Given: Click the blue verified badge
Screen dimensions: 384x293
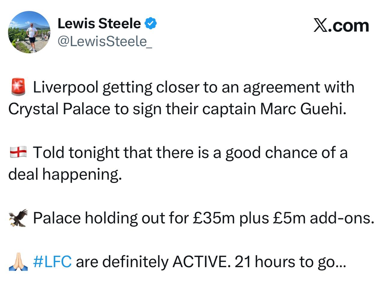Looking at the screenshot, I should click(151, 23).
